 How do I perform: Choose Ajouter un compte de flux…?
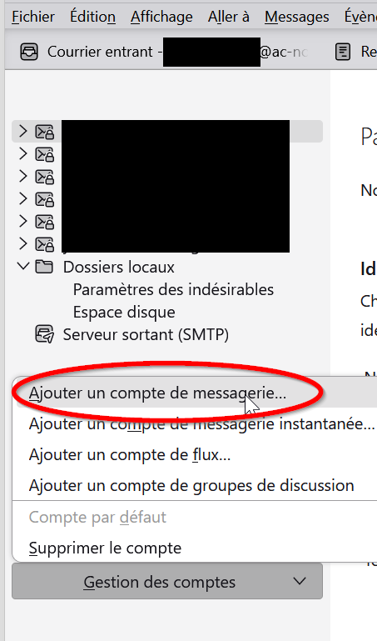pyautogui.click(x=130, y=454)
